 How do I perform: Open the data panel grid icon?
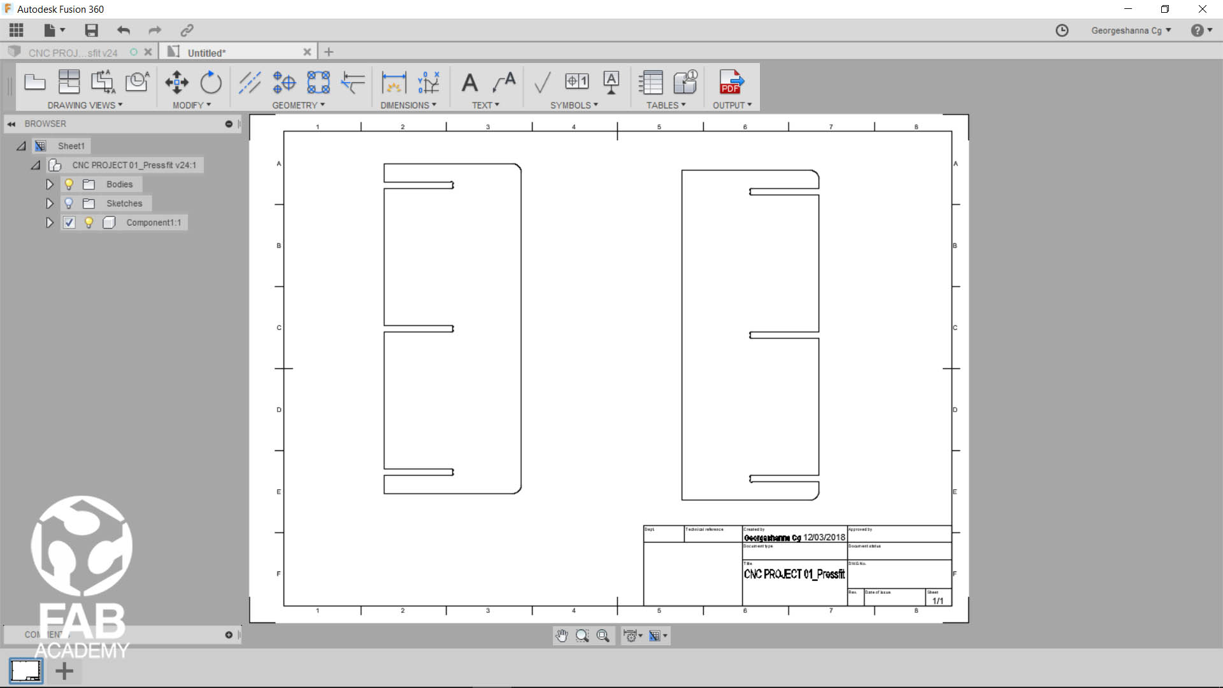click(17, 30)
